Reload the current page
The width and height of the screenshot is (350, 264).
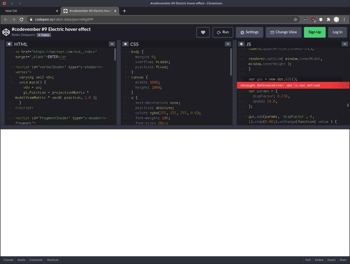21,19
